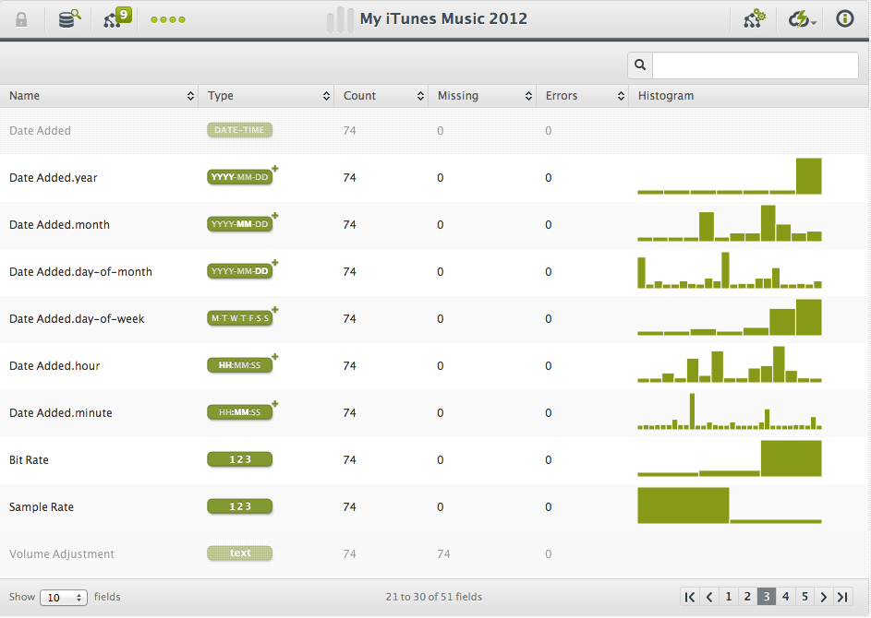This screenshot has width=871, height=618.
Task: Click the Date Added.year type badge
Action: (x=240, y=177)
